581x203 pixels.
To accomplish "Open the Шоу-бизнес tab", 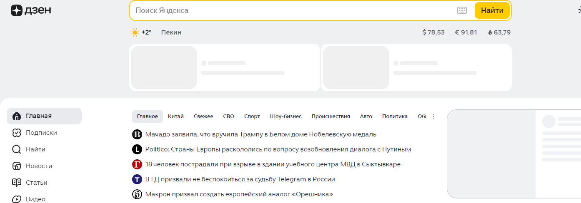I will (x=285, y=116).
